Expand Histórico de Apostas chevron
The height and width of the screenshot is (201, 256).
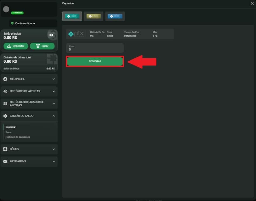click(54, 91)
